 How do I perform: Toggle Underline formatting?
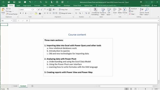(x=25, y=13)
